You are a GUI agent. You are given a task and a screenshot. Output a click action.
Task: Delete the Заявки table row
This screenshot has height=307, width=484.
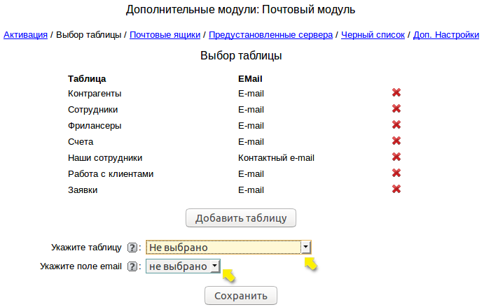(396, 189)
